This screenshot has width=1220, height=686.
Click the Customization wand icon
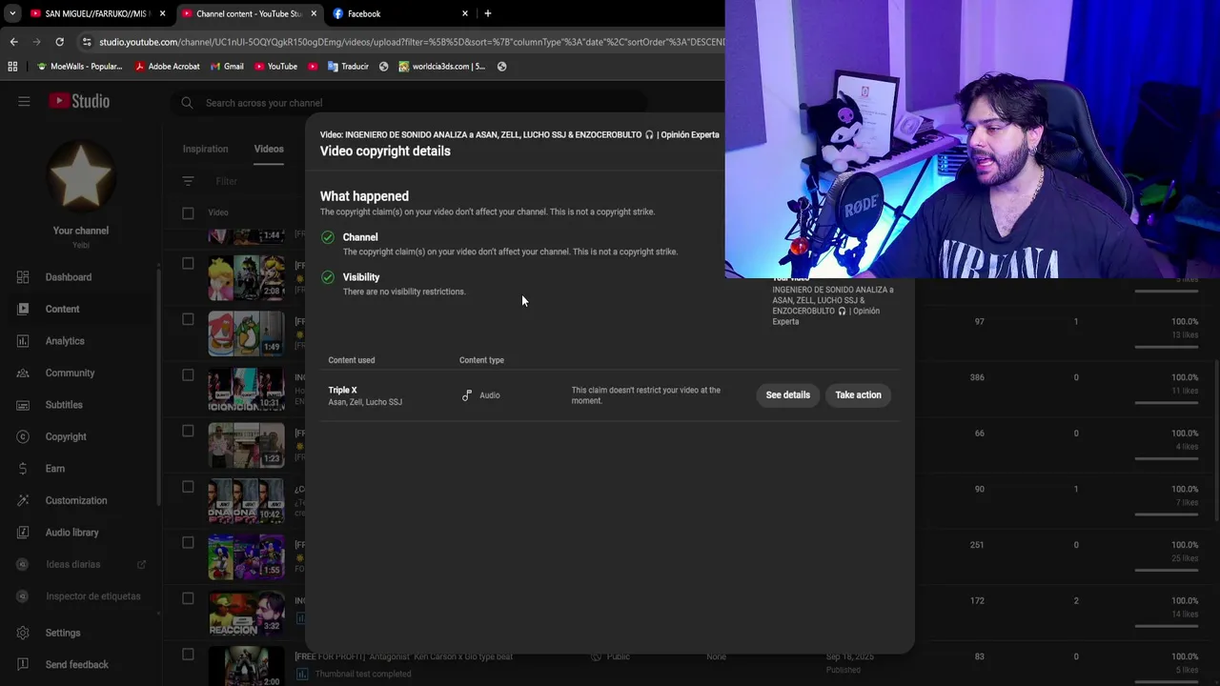[23, 500]
